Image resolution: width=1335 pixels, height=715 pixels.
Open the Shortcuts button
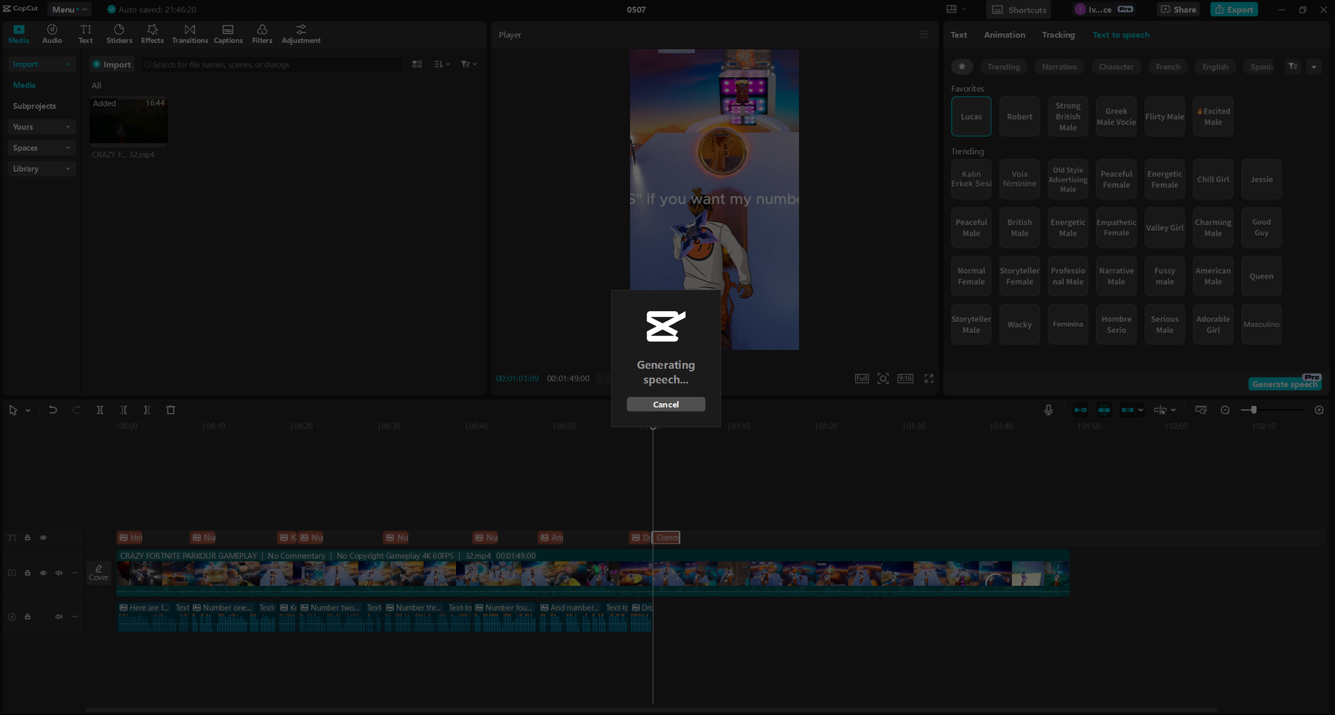pos(1019,9)
